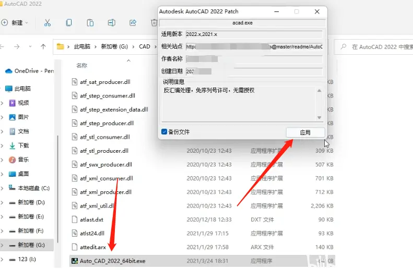Image resolution: width=413 pixels, height=270 pixels.
Task: Click 此电脑 in the address breadcrumb
Action: [82, 46]
